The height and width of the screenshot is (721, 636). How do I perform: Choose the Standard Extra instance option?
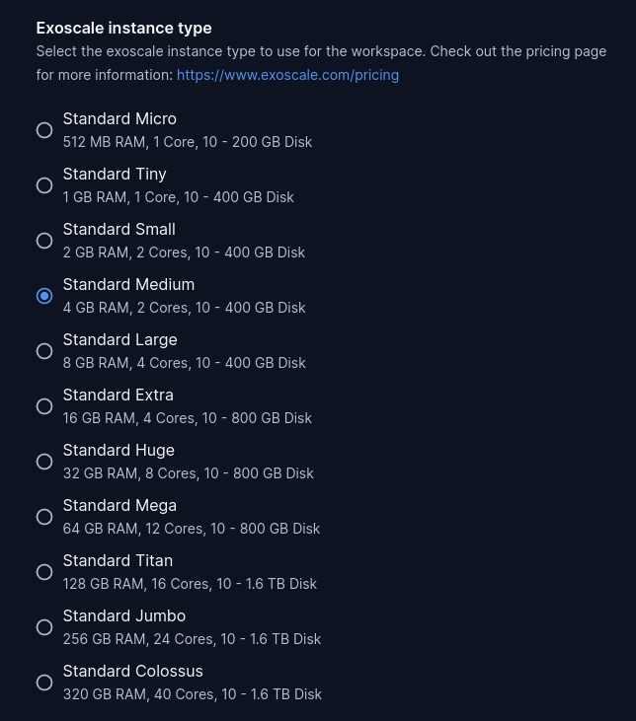tap(44, 406)
